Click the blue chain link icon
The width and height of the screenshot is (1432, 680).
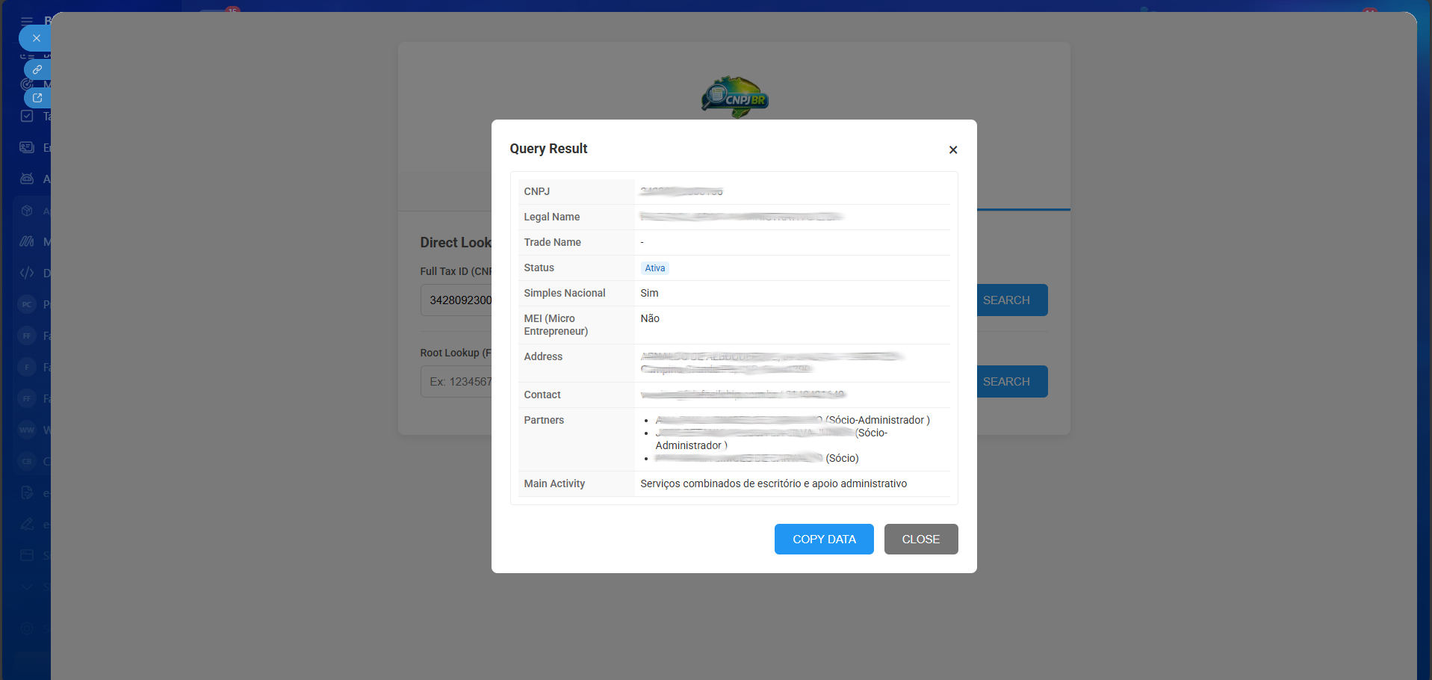tap(37, 69)
